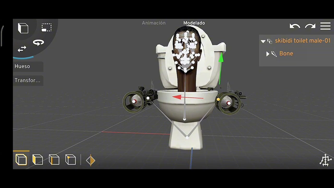Select skibidi toilet male-01 in hierarchy
Image resolution: width=334 pixels, height=188 pixels.
point(303,41)
